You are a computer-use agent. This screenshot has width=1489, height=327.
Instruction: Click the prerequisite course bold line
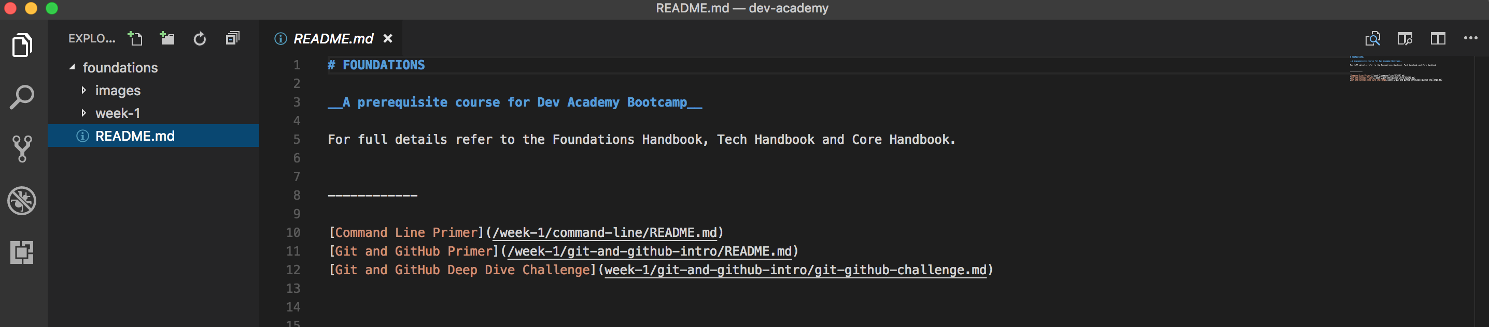(515, 102)
